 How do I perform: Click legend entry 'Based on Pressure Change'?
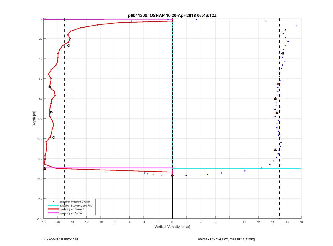75,202
